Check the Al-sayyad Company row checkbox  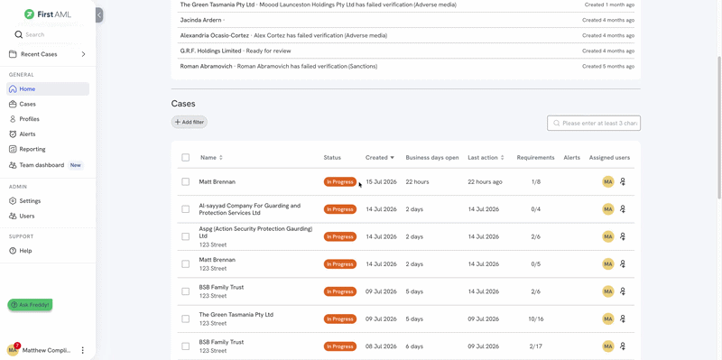[186, 209]
